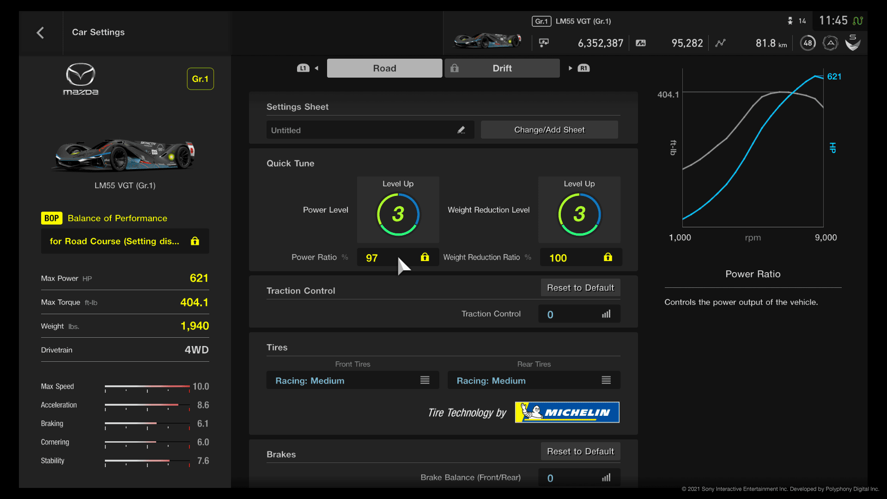Screen dimensions: 887x499
Task: Click the Mazda logo
Action: pyautogui.click(x=81, y=79)
